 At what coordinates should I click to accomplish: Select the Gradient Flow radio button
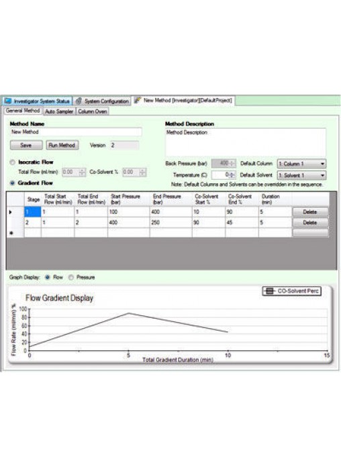tap(13, 183)
